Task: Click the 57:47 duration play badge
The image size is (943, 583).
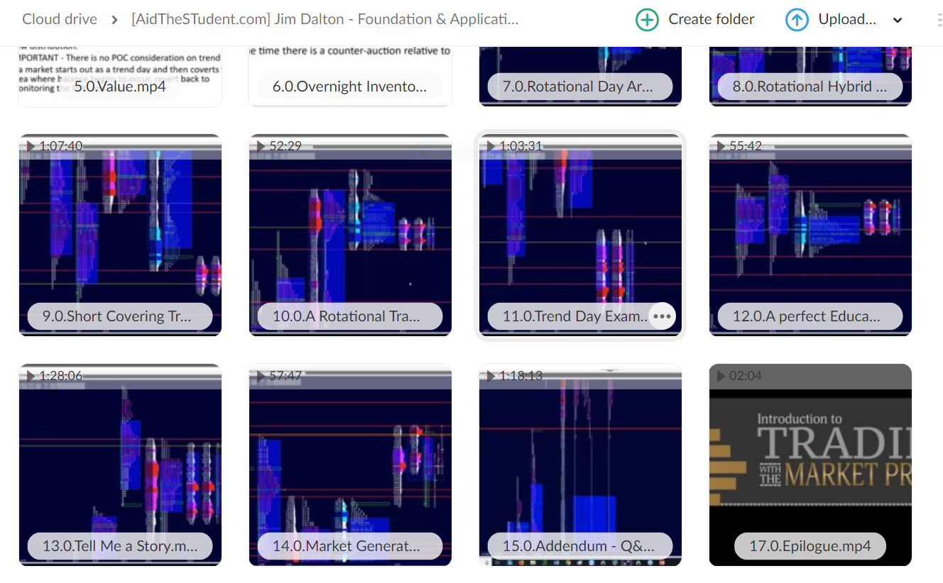Action: 278,375
